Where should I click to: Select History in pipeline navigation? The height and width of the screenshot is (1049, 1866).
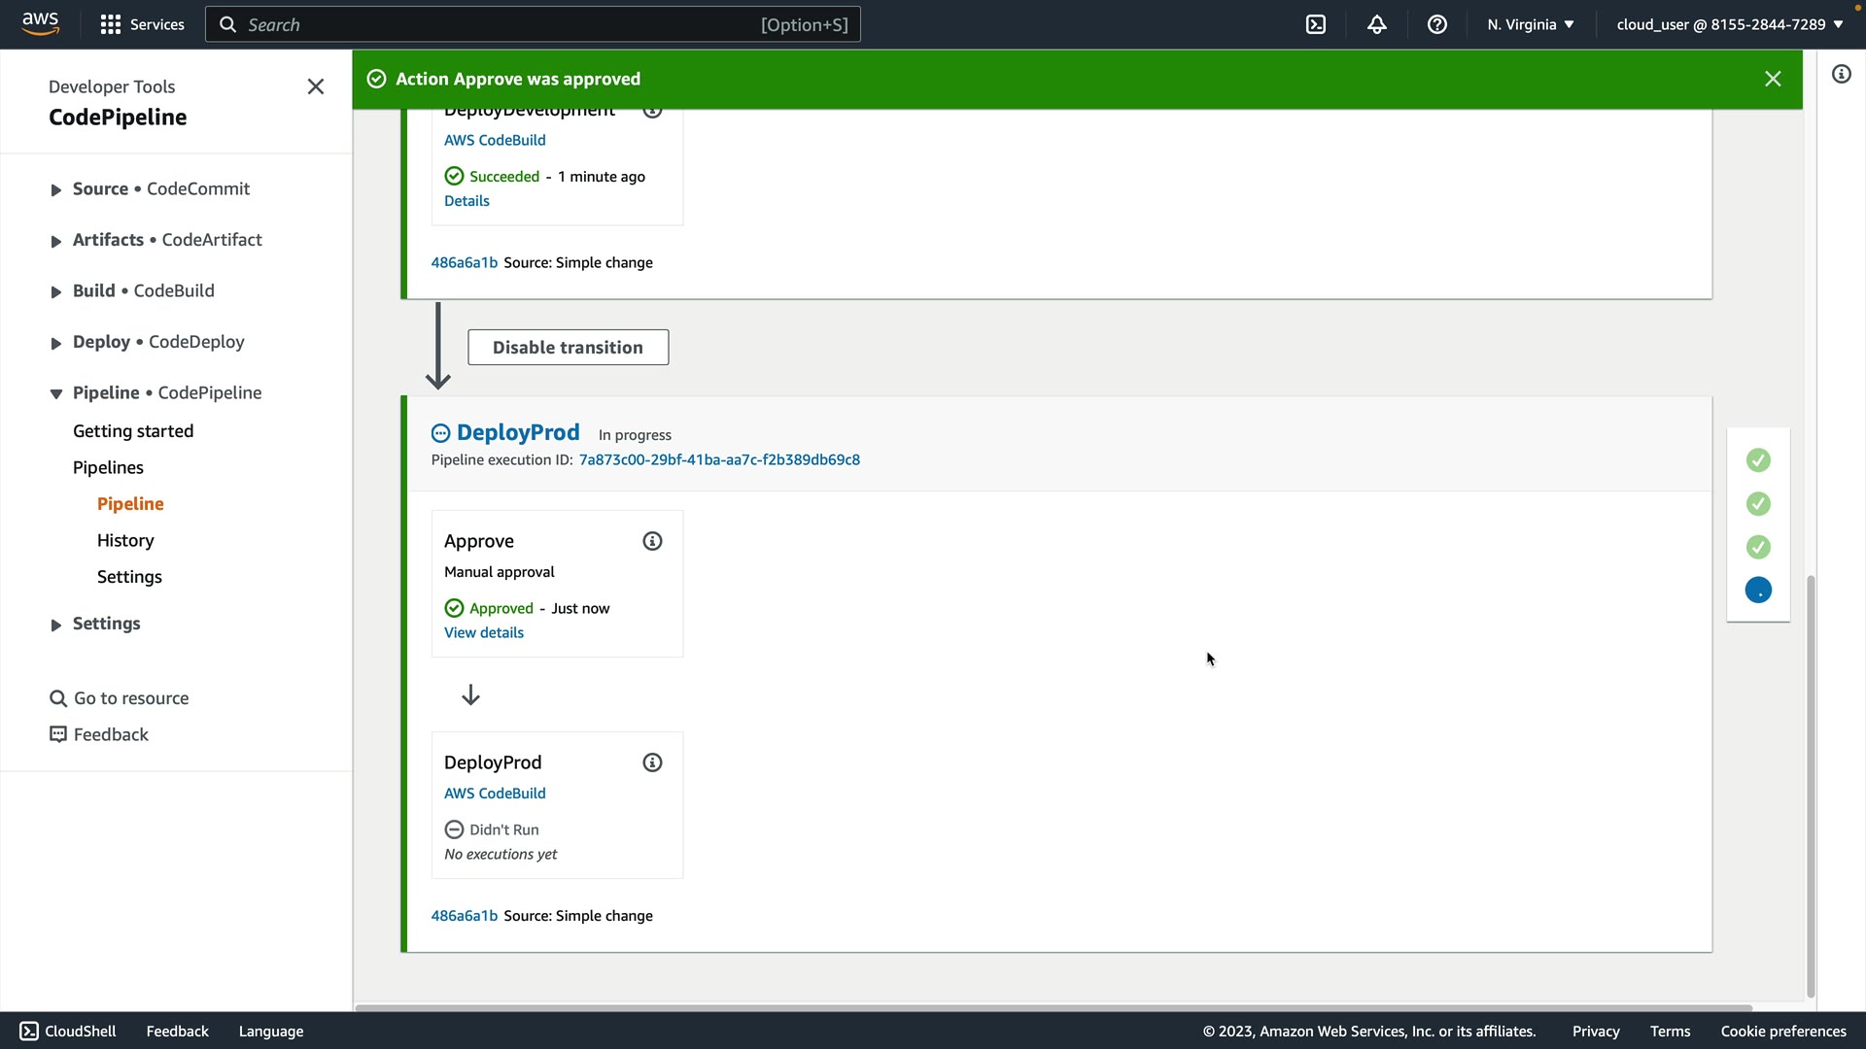(x=125, y=540)
